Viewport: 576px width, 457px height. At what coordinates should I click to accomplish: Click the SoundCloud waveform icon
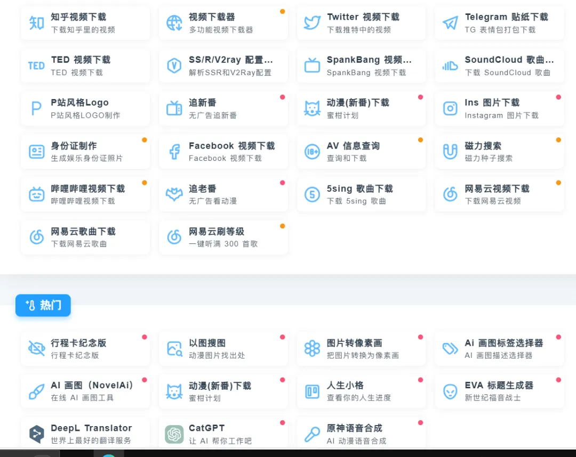pyautogui.click(x=450, y=66)
